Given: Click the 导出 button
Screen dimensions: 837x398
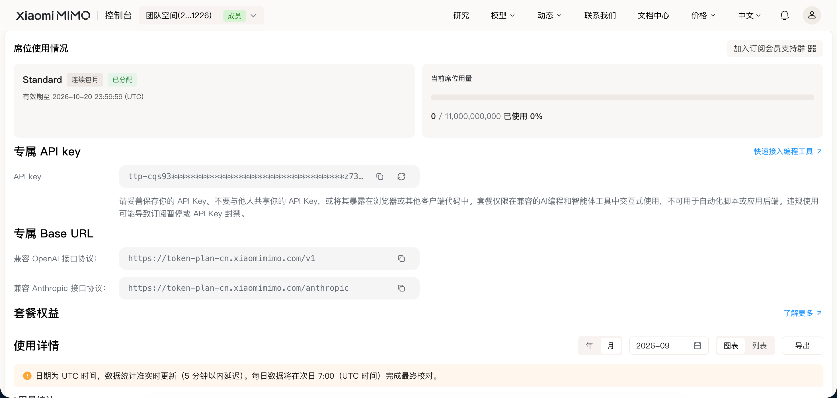Looking at the screenshot, I should coord(802,346).
